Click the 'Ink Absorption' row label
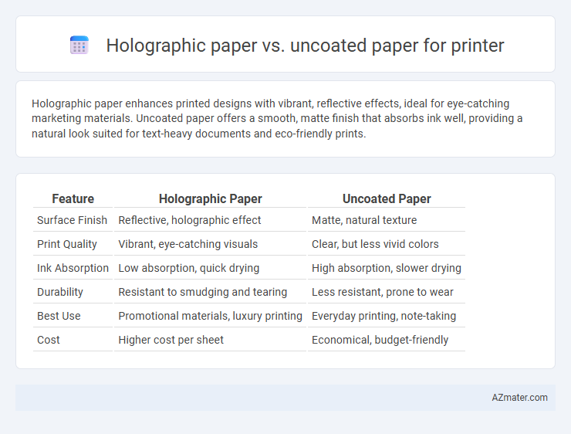 click(73, 268)
